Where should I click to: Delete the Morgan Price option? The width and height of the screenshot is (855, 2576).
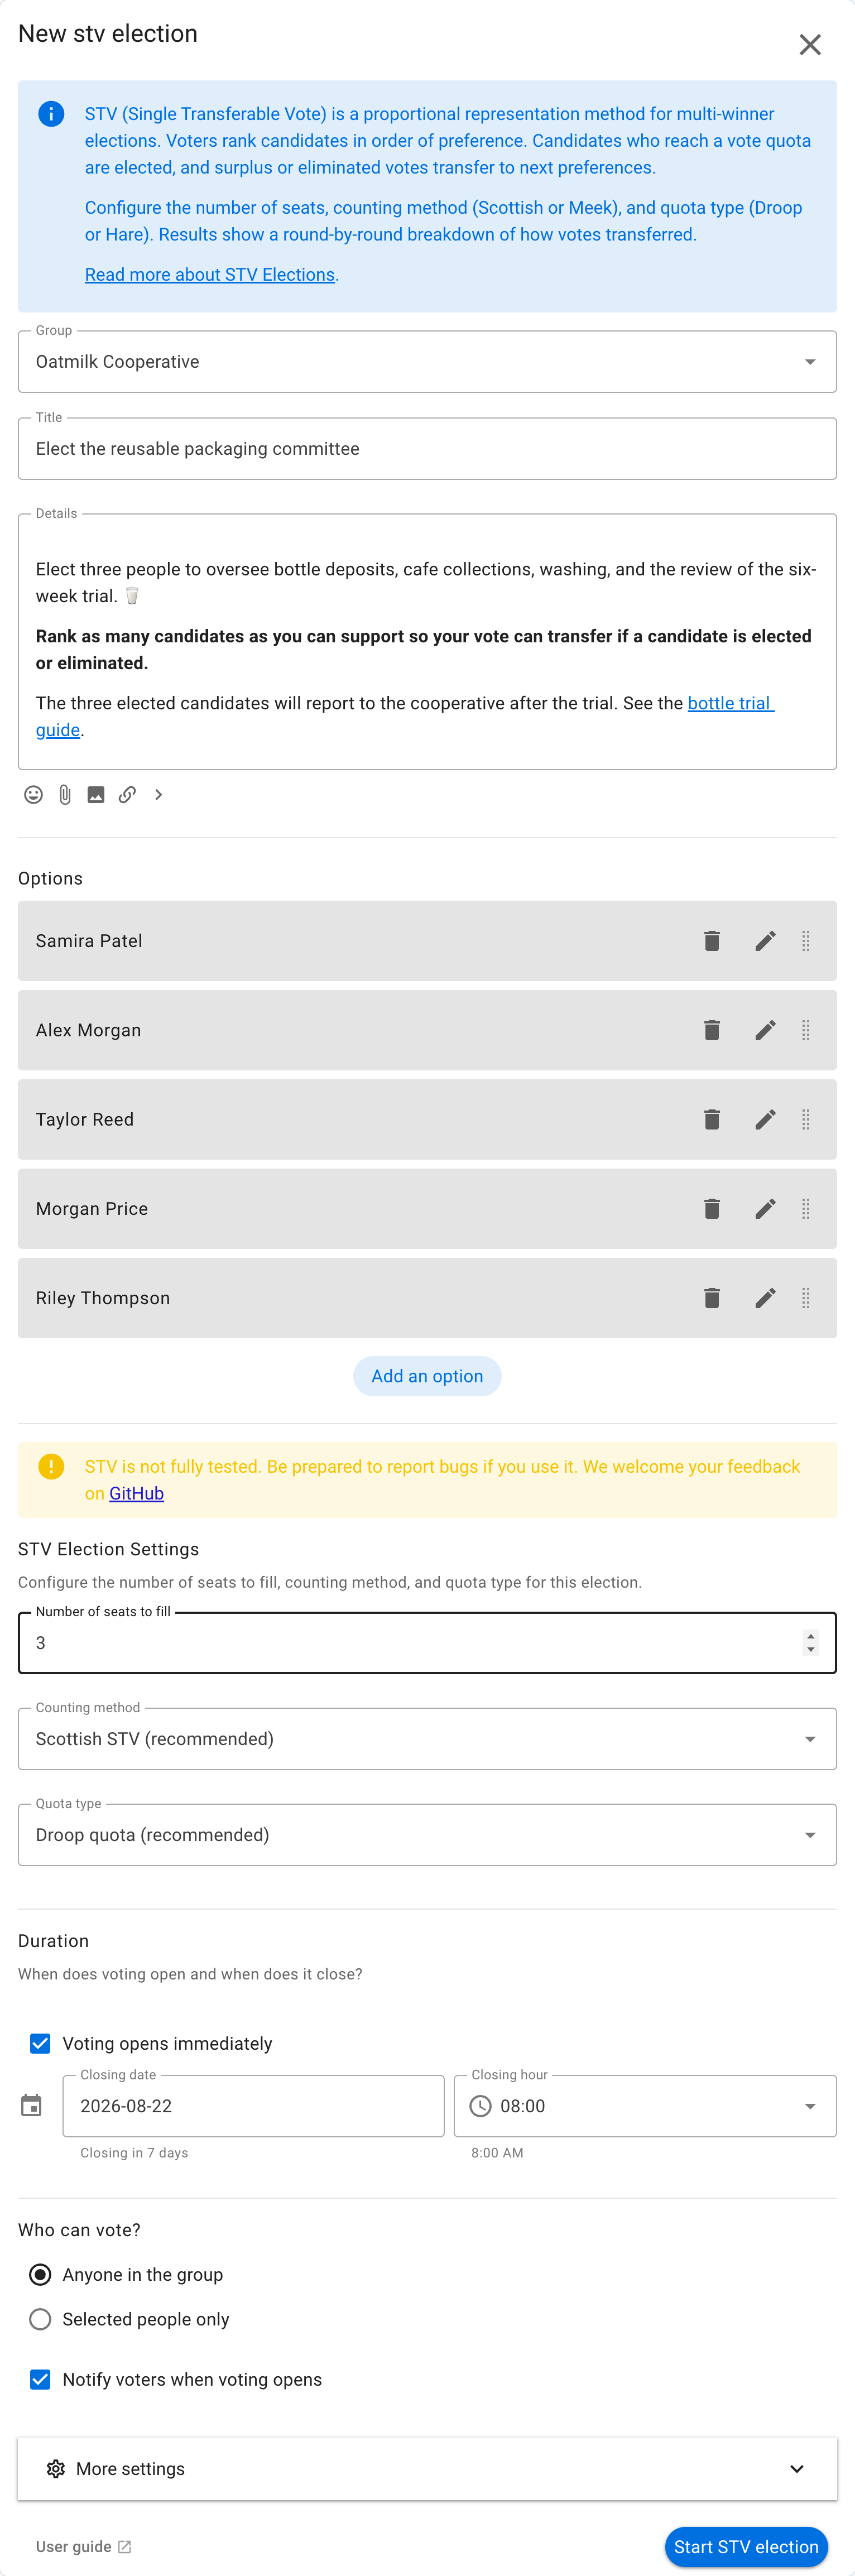[712, 1209]
